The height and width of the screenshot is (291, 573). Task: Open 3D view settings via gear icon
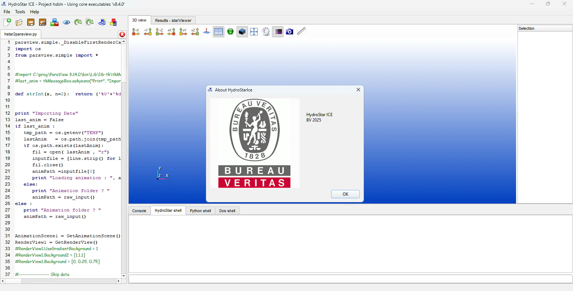coord(266,32)
